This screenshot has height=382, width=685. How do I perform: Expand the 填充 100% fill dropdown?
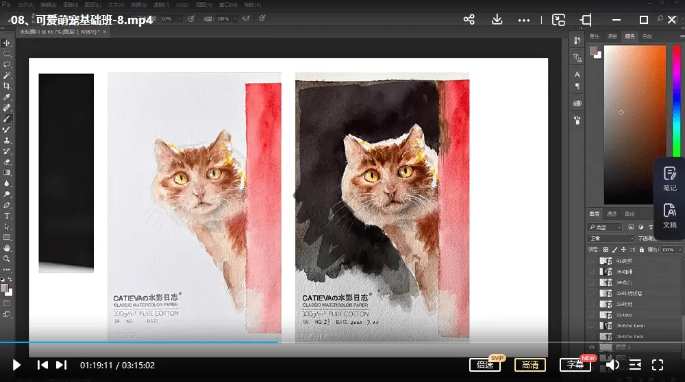tap(681, 250)
